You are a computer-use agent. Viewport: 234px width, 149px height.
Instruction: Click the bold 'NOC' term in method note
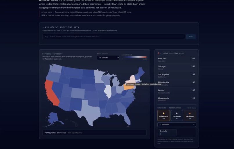(100, 12)
